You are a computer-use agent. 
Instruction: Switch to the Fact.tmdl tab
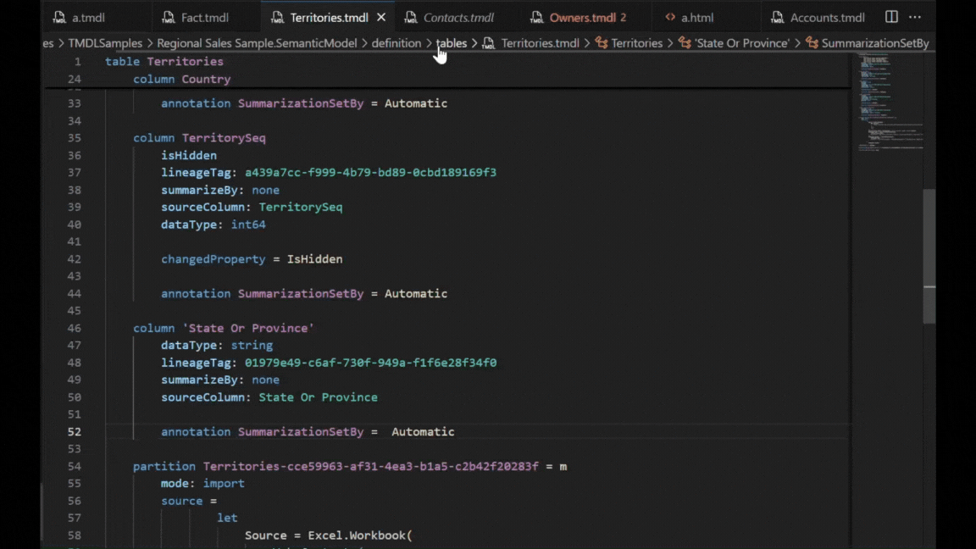pos(205,18)
